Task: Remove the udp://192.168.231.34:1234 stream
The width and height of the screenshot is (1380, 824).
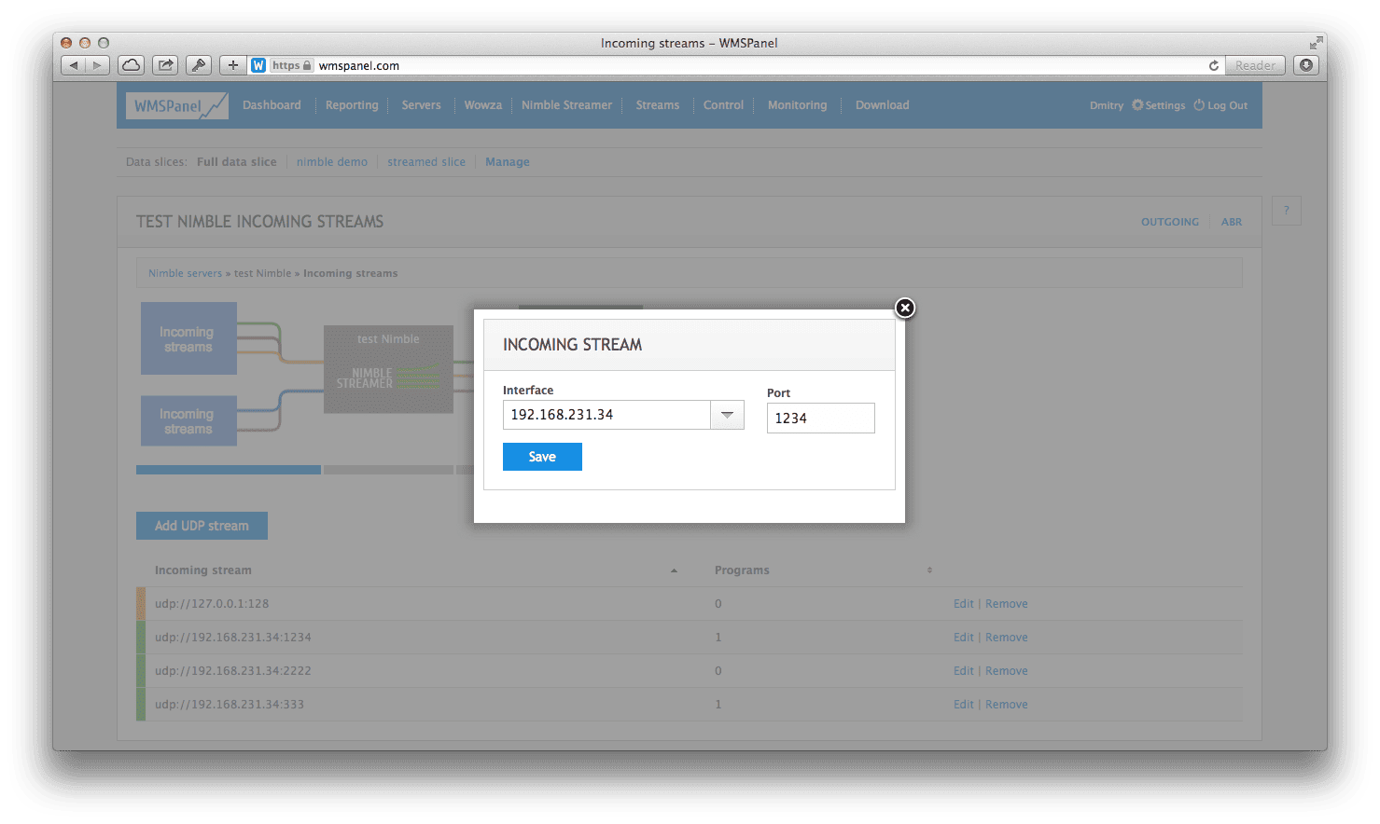Action: point(1007,638)
